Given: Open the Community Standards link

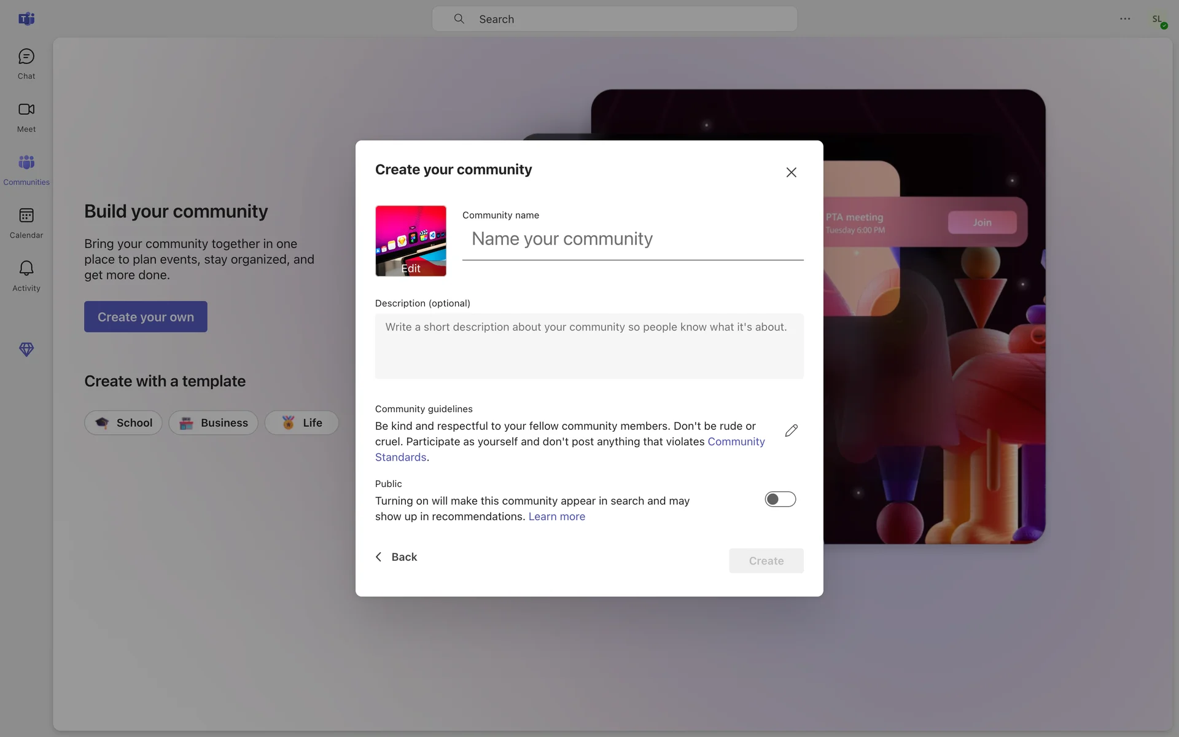Looking at the screenshot, I should 736,442.
